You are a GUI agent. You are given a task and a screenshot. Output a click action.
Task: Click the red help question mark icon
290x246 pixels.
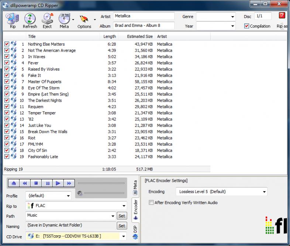(x=282, y=16)
